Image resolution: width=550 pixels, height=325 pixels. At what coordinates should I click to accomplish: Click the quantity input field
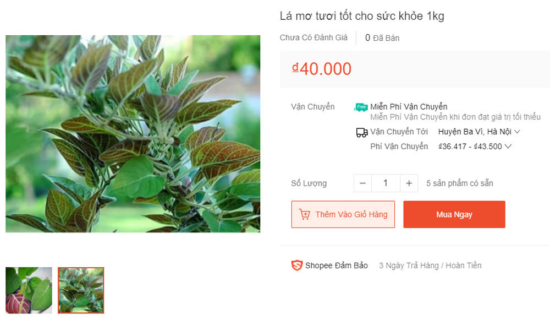click(386, 183)
